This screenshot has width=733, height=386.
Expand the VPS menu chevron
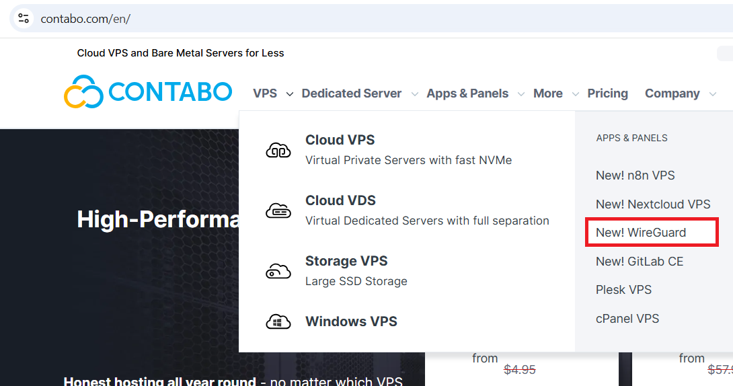click(x=290, y=94)
